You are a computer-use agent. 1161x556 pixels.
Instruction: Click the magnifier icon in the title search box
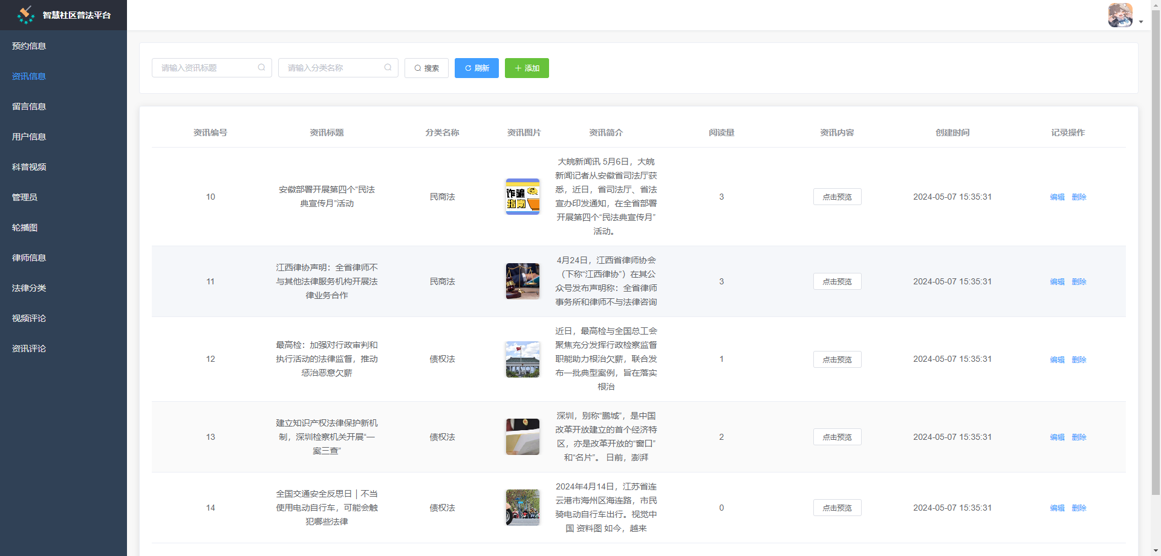click(261, 68)
